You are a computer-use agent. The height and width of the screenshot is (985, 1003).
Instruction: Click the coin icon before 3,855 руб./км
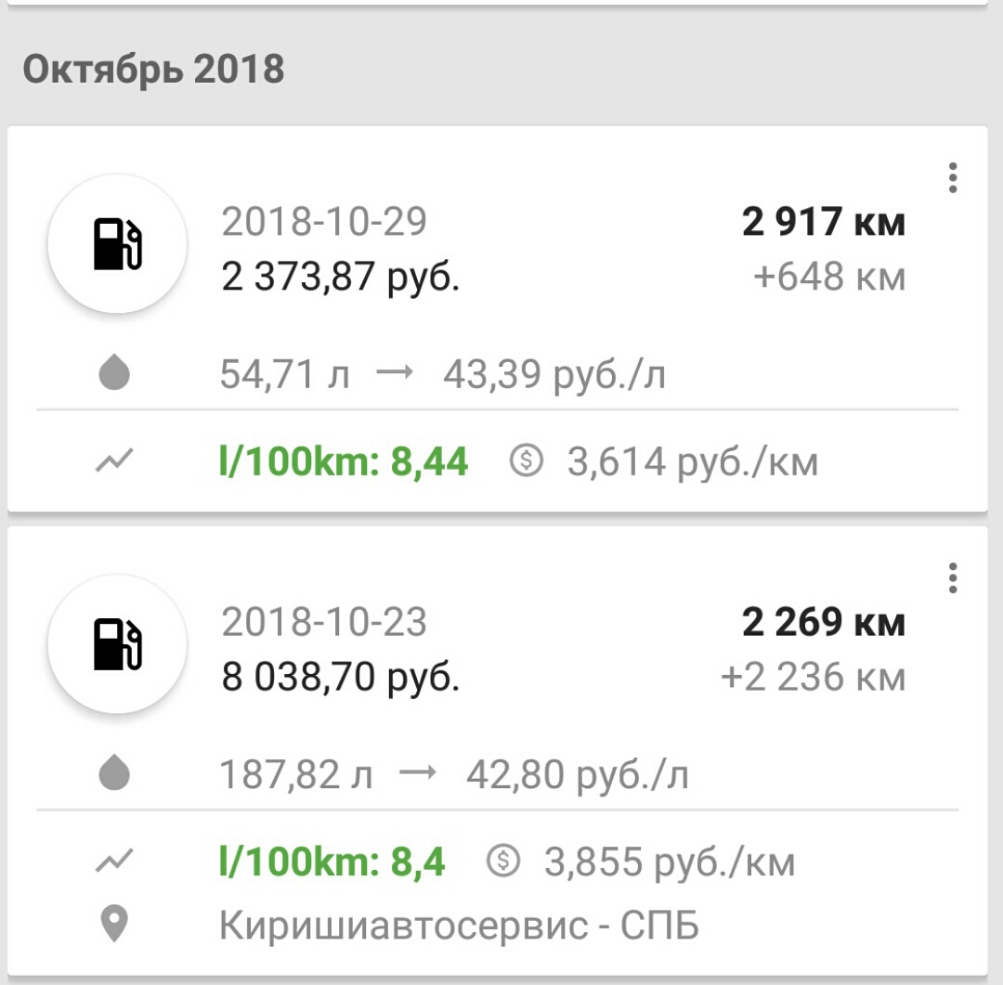click(503, 861)
